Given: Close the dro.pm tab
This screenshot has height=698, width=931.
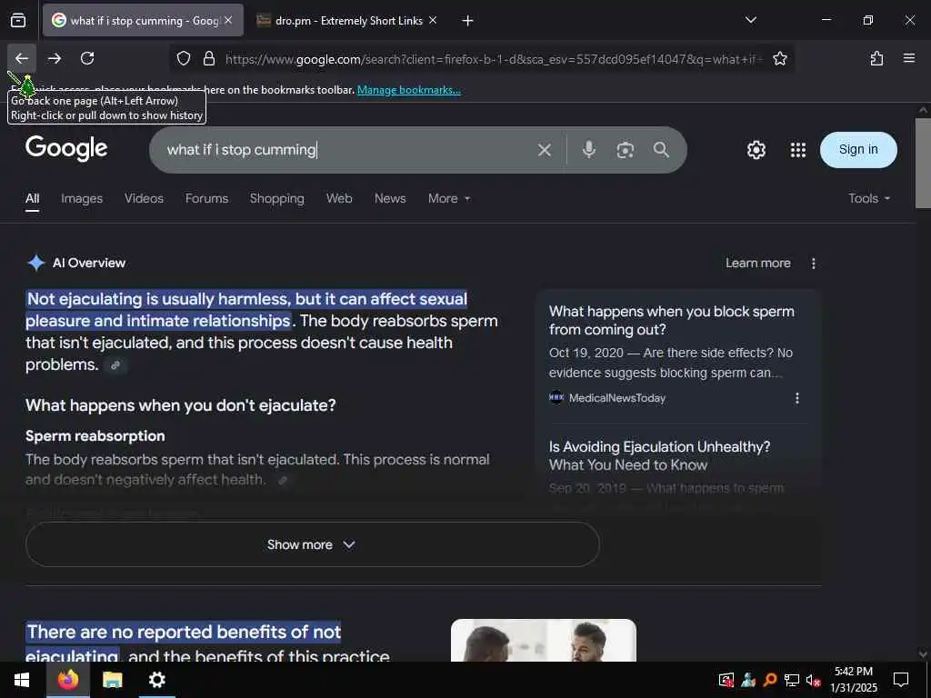Looking at the screenshot, I should 433,20.
